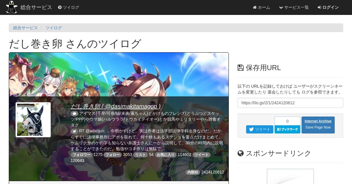352x184 pixels.
Task: Open 総合サービス breadcrumb link
Action: (x=26, y=28)
